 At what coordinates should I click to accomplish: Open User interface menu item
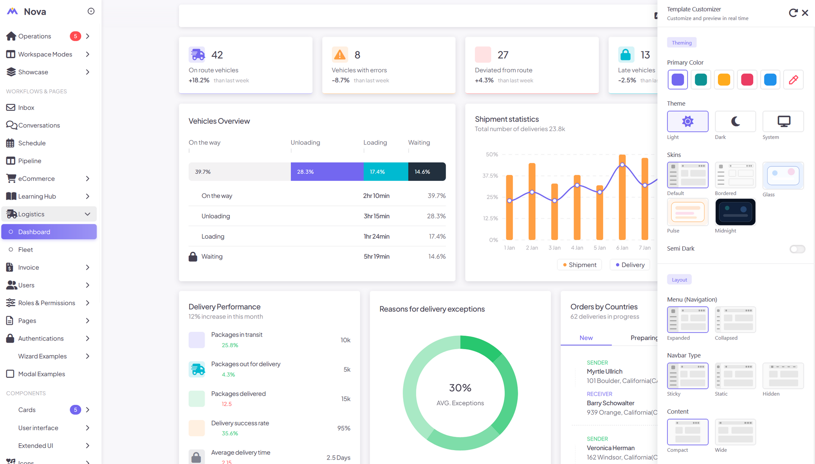tap(49, 428)
